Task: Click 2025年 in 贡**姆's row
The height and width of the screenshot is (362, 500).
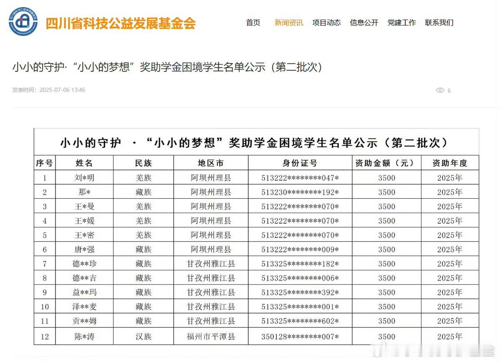Action: click(x=449, y=321)
